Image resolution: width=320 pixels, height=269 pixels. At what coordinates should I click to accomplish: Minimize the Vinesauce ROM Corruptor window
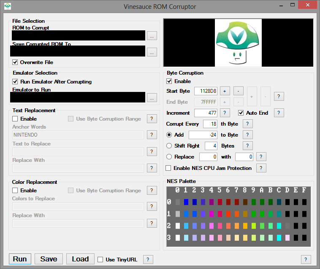(281, 5)
